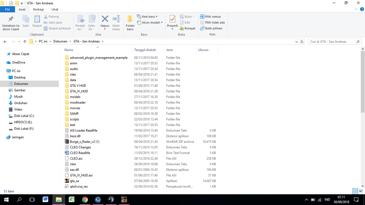Select Akses Cepat in the navigation pane

pyautogui.click(x=21, y=54)
